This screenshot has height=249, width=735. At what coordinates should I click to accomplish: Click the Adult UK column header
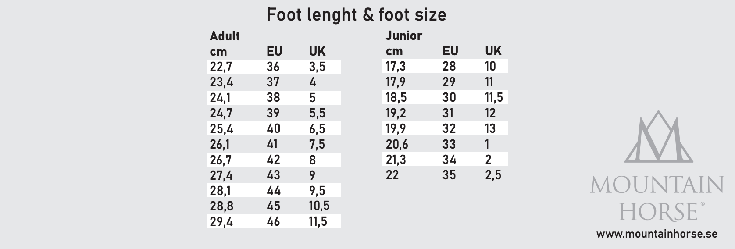pos(317,51)
